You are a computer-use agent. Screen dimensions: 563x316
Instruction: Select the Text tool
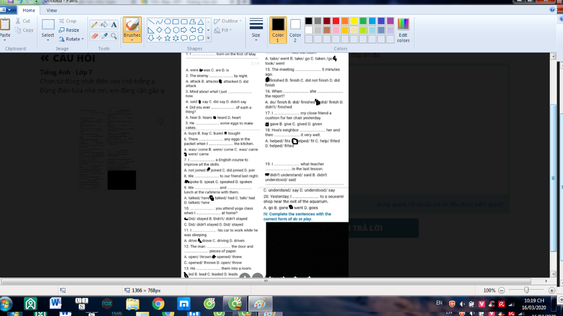[x=114, y=24]
